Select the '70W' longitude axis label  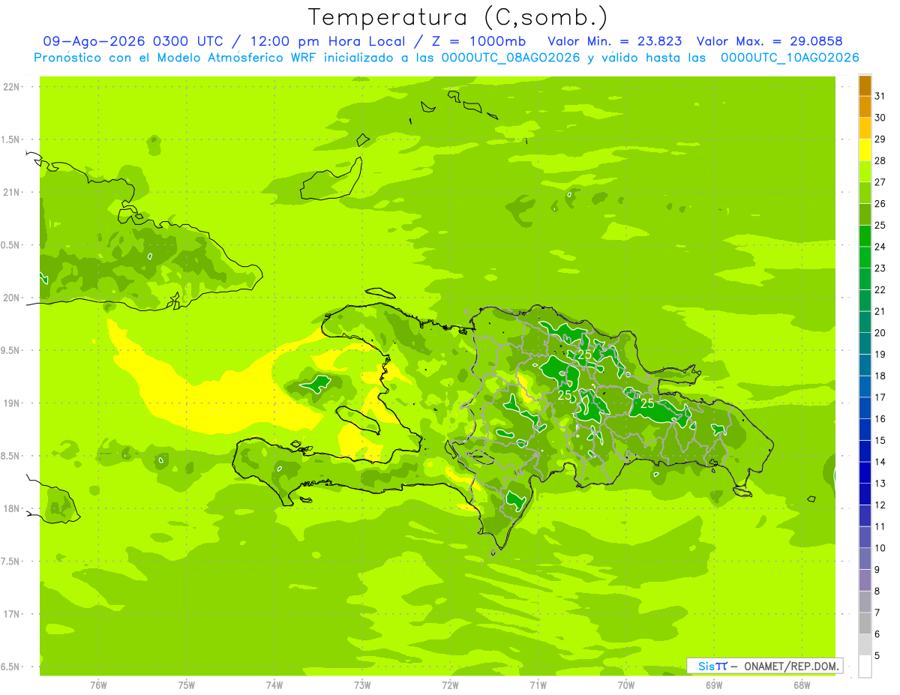[626, 685]
